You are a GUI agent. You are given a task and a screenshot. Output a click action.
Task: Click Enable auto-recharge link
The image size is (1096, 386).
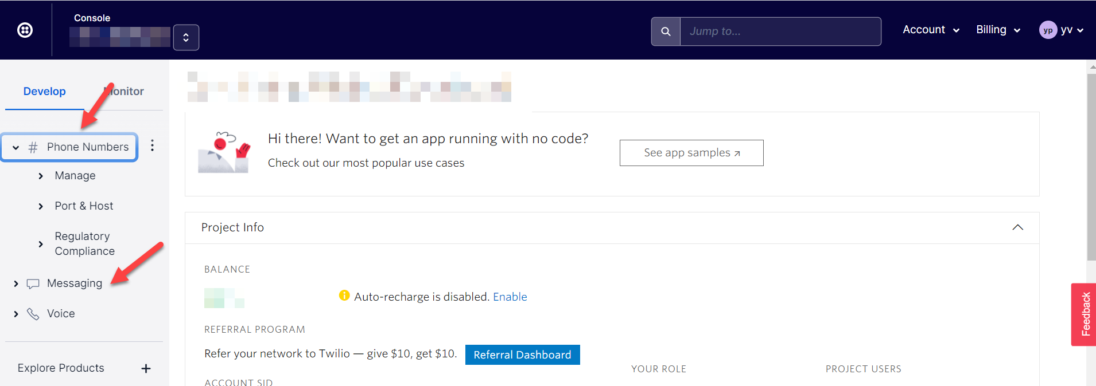click(510, 297)
